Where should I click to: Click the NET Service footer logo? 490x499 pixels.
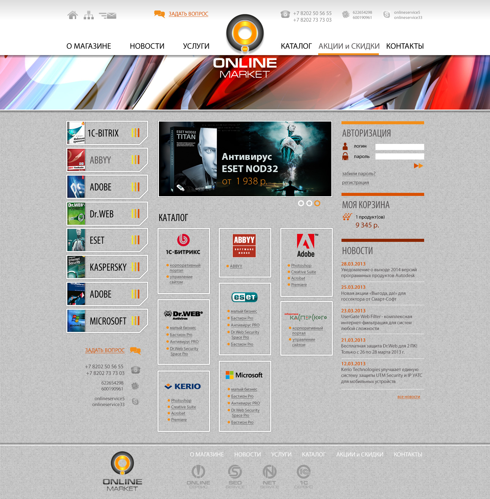coord(269,476)
